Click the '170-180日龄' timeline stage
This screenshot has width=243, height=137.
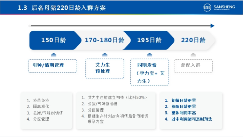104,40
